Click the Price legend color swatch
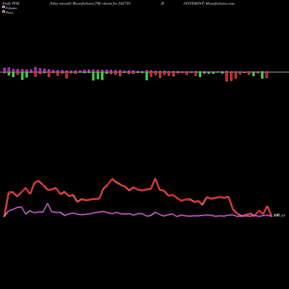Image resolution: width=289 pixels, height=289 pixels. (x=3, y=12)
